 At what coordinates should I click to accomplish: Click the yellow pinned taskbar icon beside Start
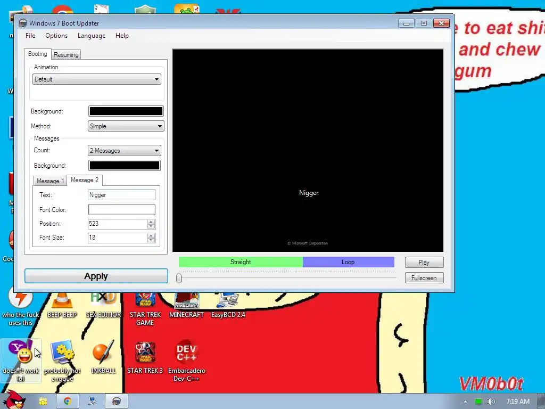[43, 402]
